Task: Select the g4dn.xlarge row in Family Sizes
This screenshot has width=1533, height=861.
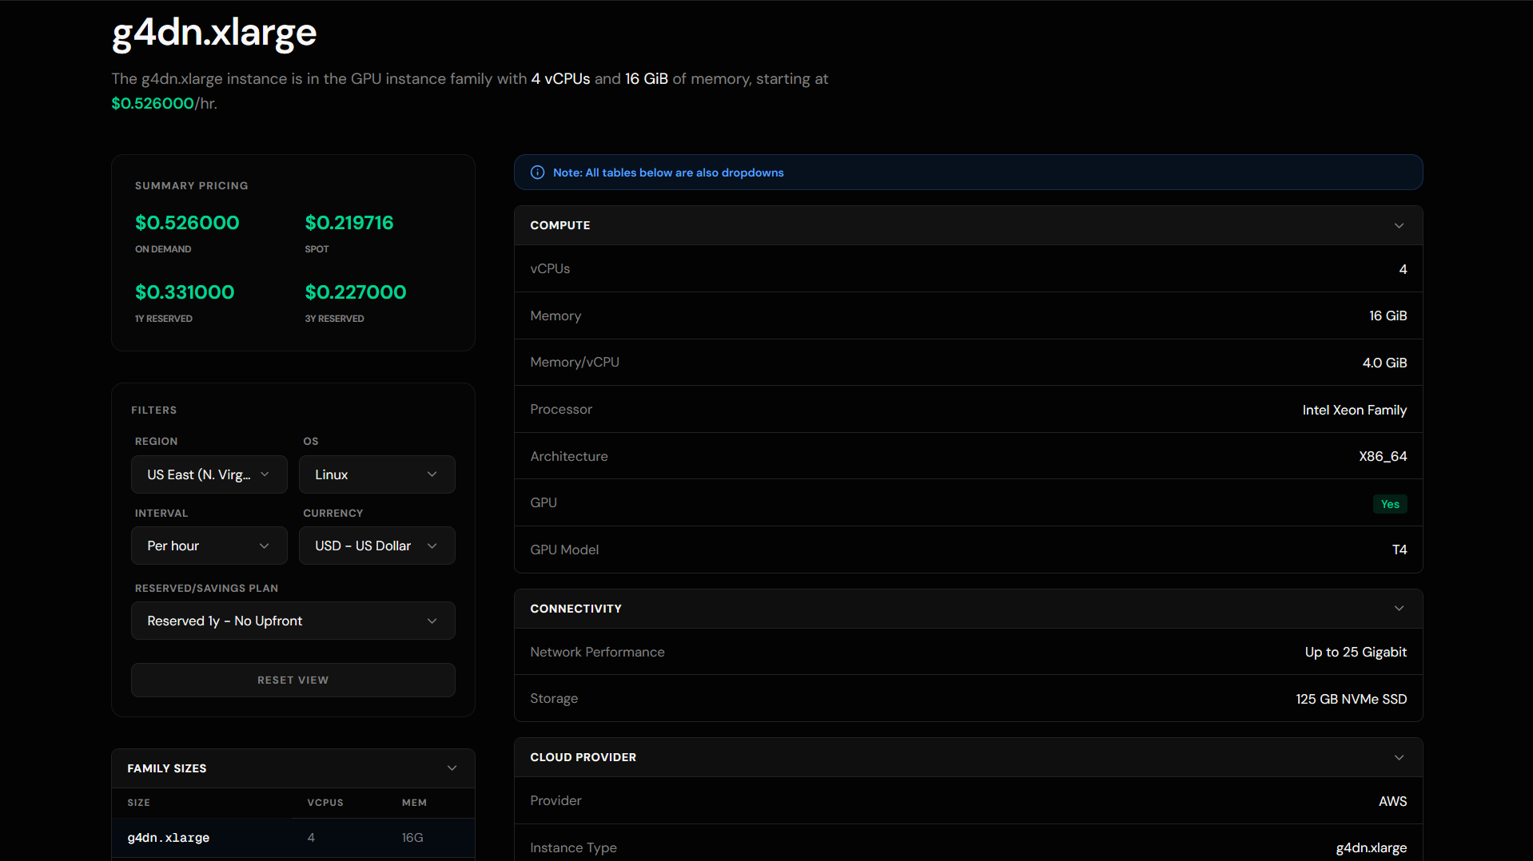Action: click(x=293, y=837)
